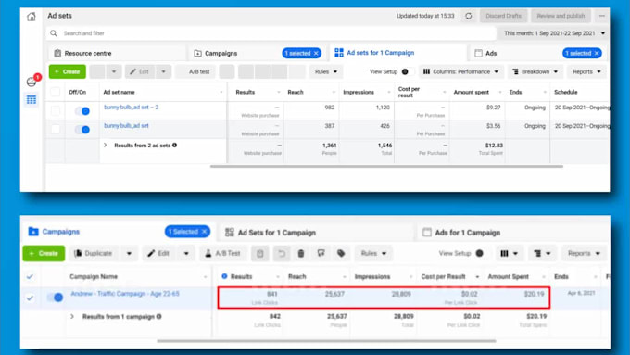Image resolution: width=630 pixels, height=355 pixels.
Task: Open Edit dropdown arrow in bottom toolbar
Action: (x=186, y=254)
